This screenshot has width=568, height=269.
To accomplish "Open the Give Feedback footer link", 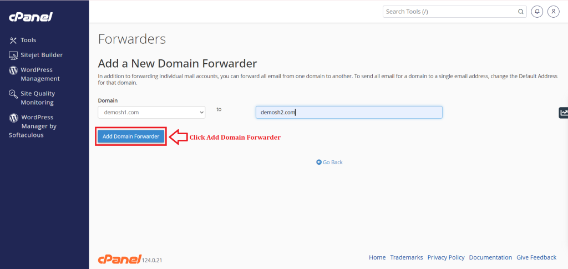I will click(536, 257).
